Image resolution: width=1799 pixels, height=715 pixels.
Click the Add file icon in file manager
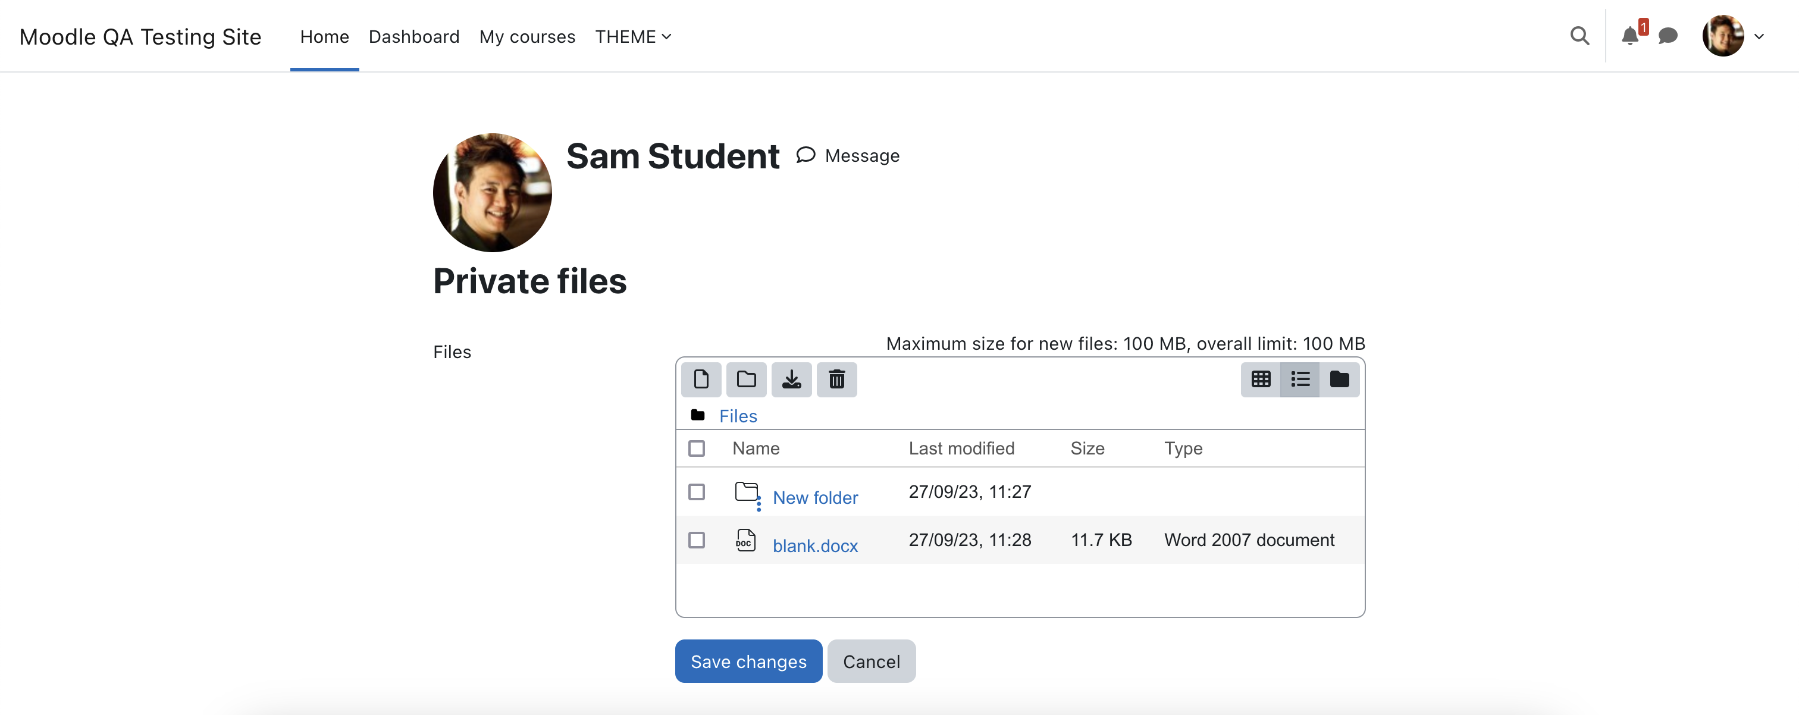pos(700,379)
